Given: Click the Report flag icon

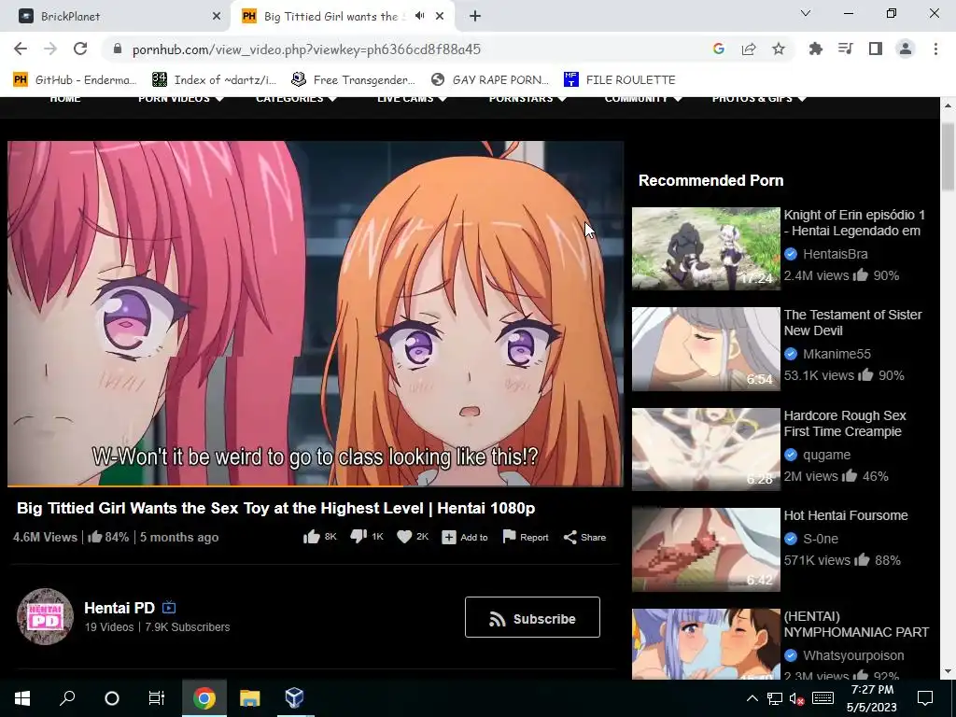Looking at the screenshot, I should (509, 537).
